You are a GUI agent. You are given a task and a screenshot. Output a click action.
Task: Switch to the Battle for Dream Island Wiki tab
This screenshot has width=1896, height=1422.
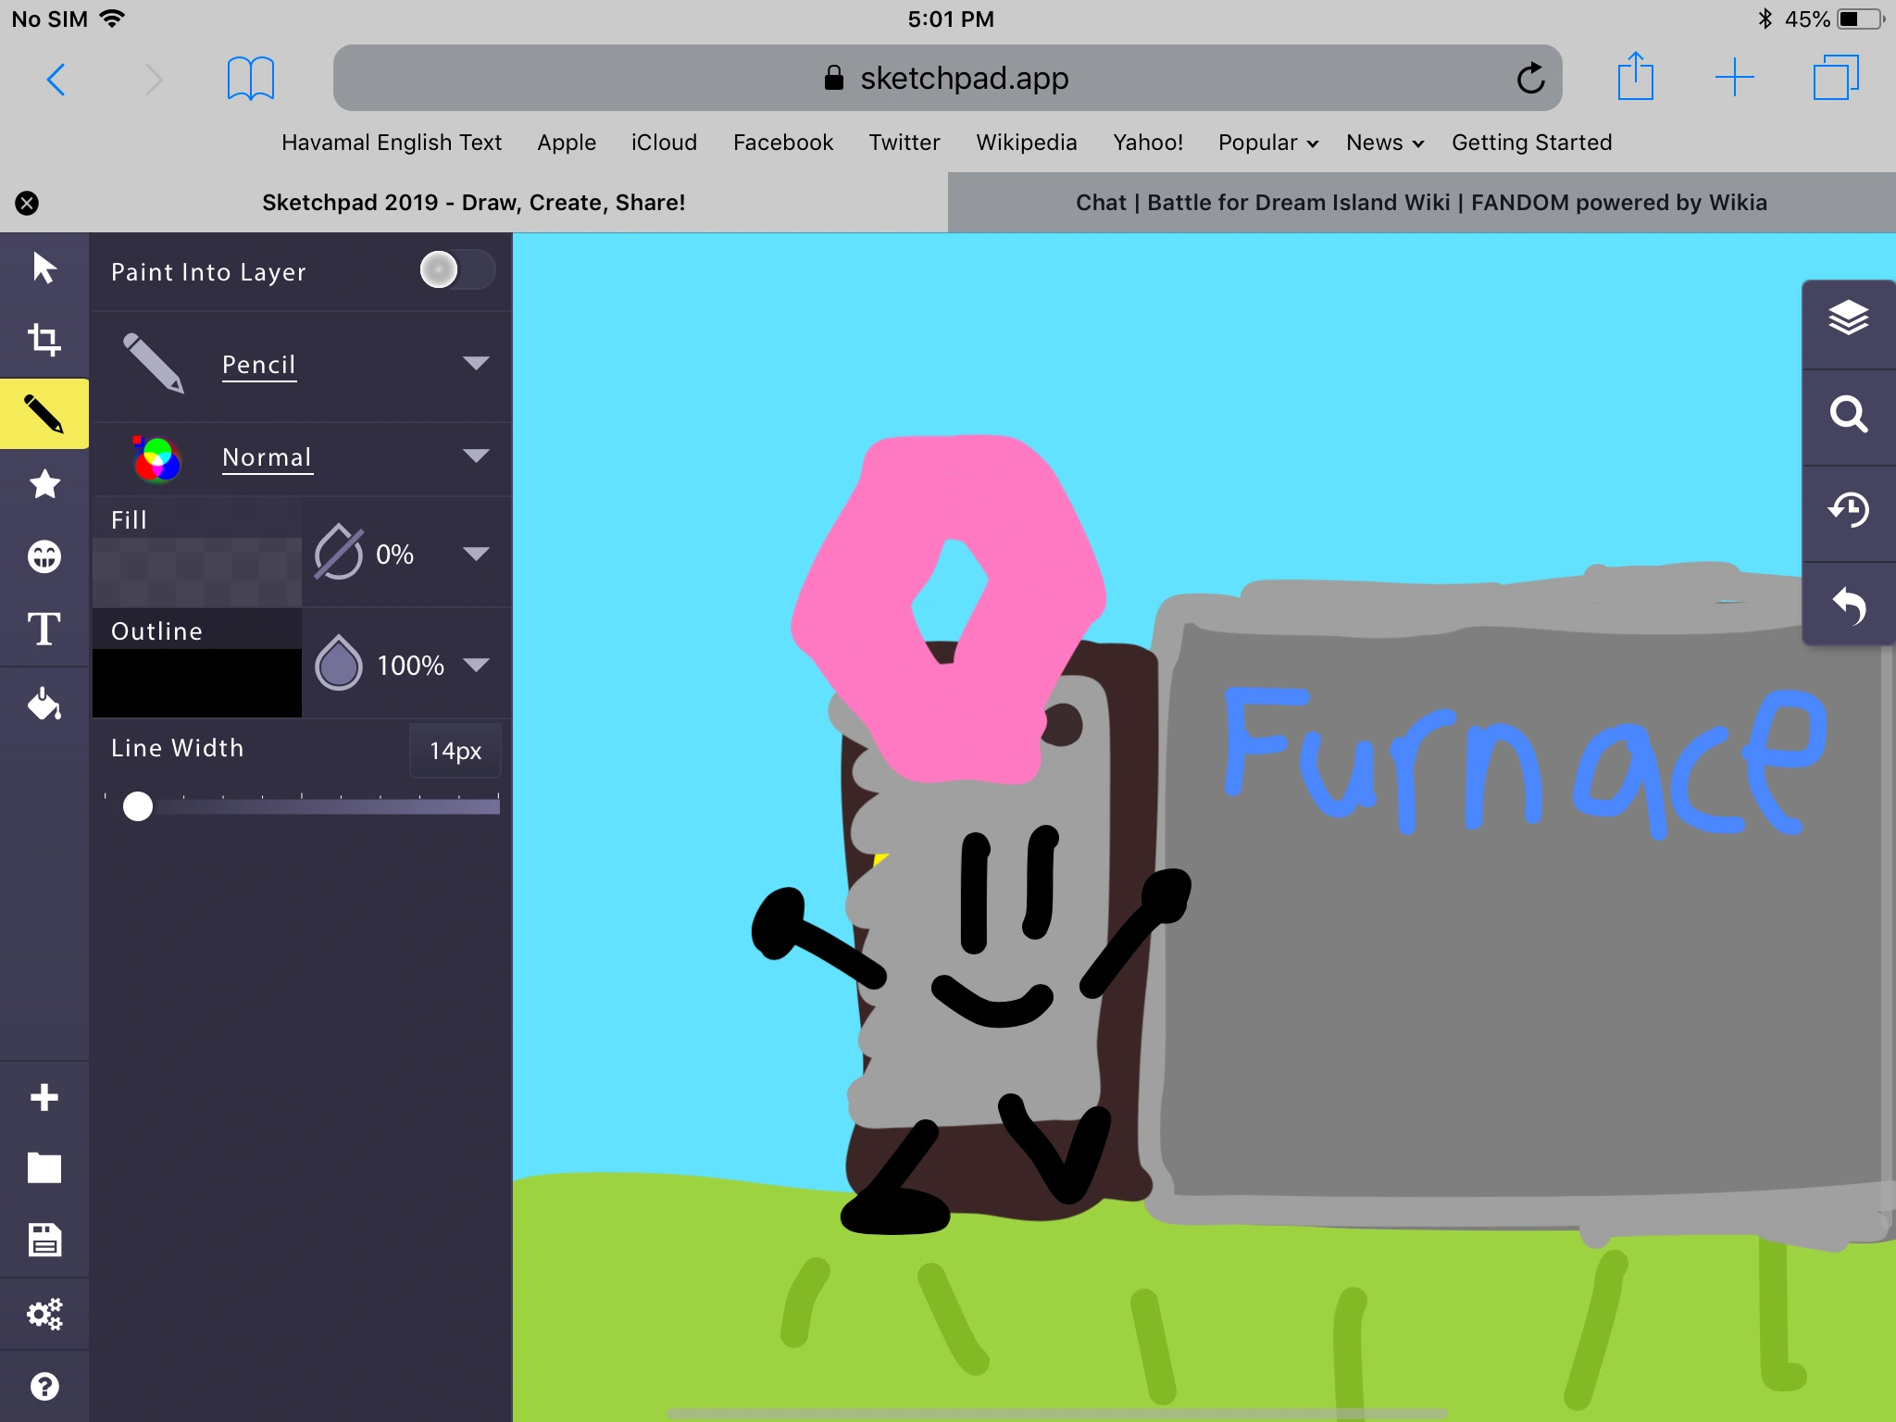pyautogui.click(x=1421, y=203)
